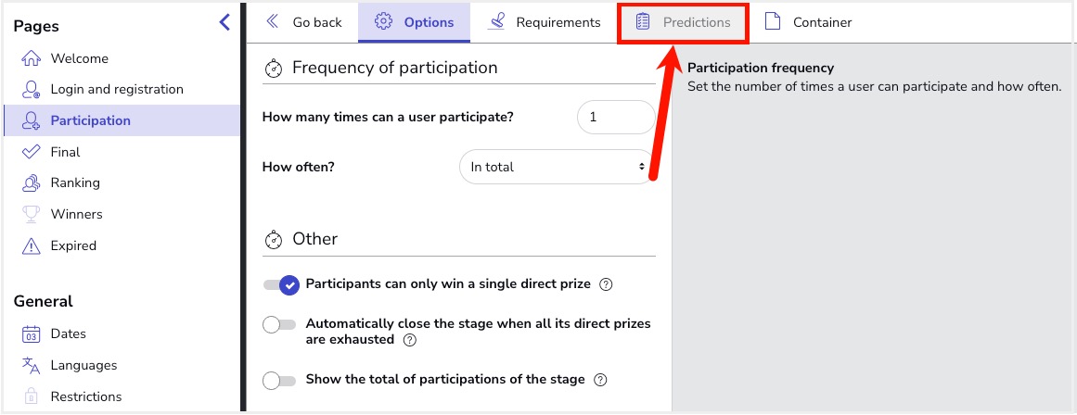Click the Winners trophy icon
1077x415 pixels.
click(x=31, y=214)
